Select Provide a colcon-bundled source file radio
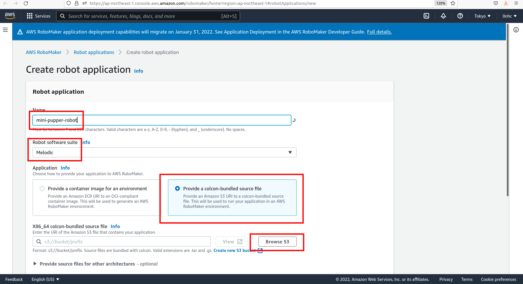The height and width of the screenshot is (284, 523). click(177, 189)
